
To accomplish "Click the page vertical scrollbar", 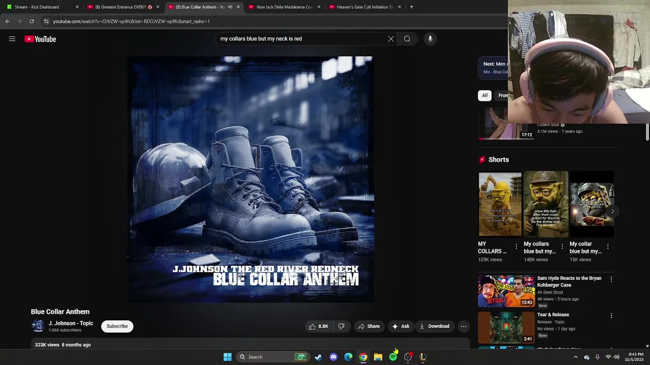I will [647, 131].
